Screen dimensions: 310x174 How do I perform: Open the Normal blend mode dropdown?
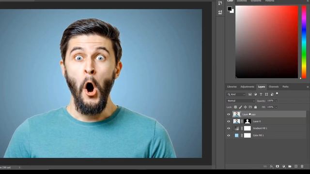pyautogui.click(x=241, y=101)
